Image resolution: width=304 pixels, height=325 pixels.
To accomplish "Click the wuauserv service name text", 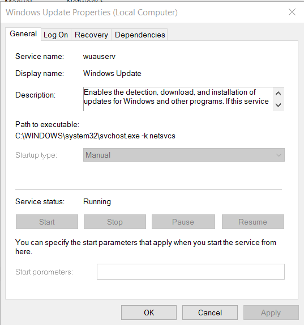I will click(99, 56).
